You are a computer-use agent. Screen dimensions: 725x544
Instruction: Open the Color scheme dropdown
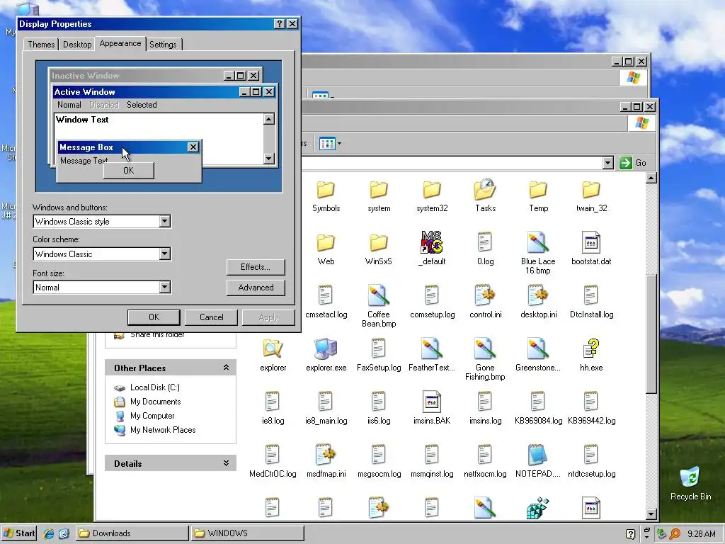click(x=165, y=254)
